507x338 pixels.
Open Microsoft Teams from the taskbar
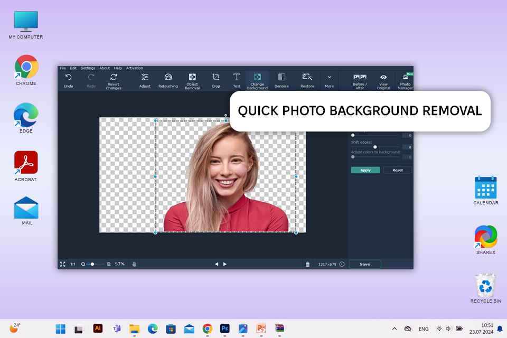click(116, 329)
